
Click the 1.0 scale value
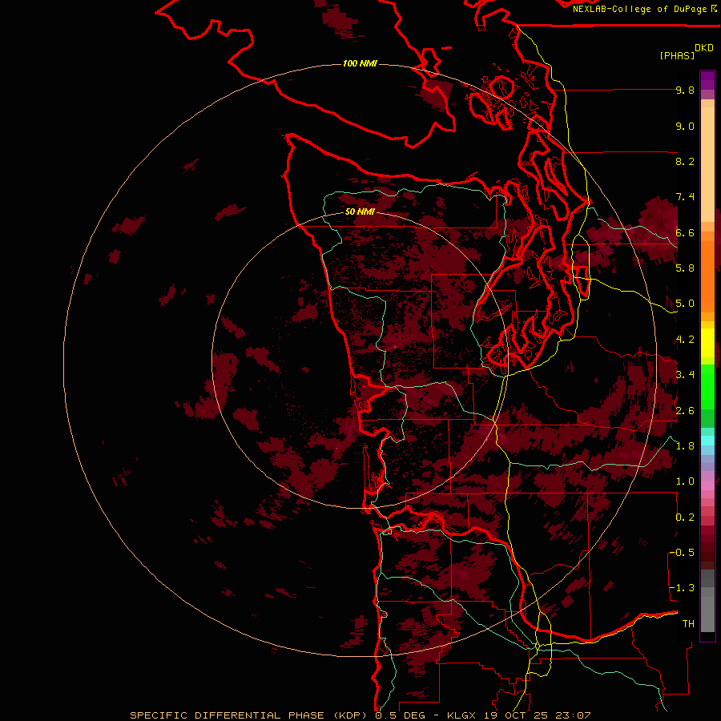[x=685, y=481]
